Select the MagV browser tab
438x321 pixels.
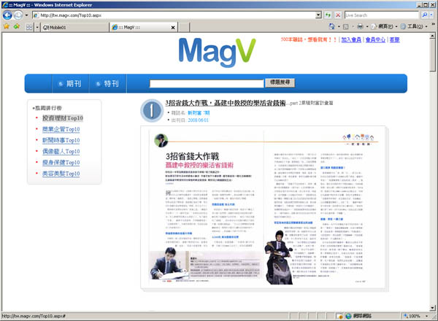139,27
